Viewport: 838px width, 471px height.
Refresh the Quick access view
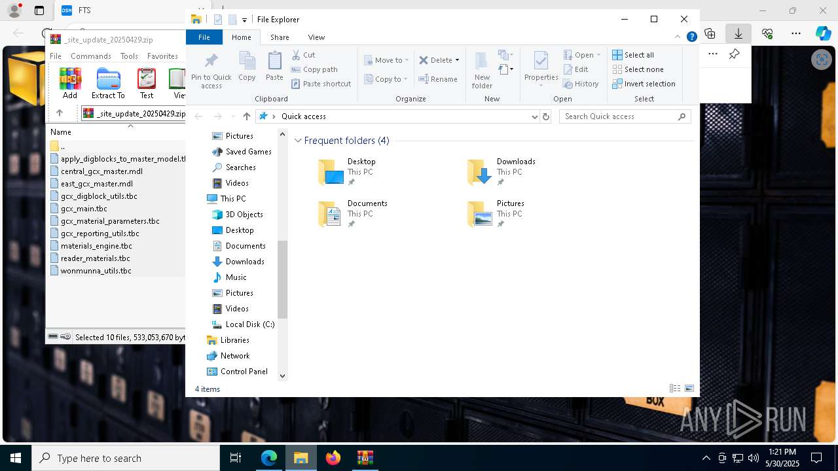(x=546, y=116)
